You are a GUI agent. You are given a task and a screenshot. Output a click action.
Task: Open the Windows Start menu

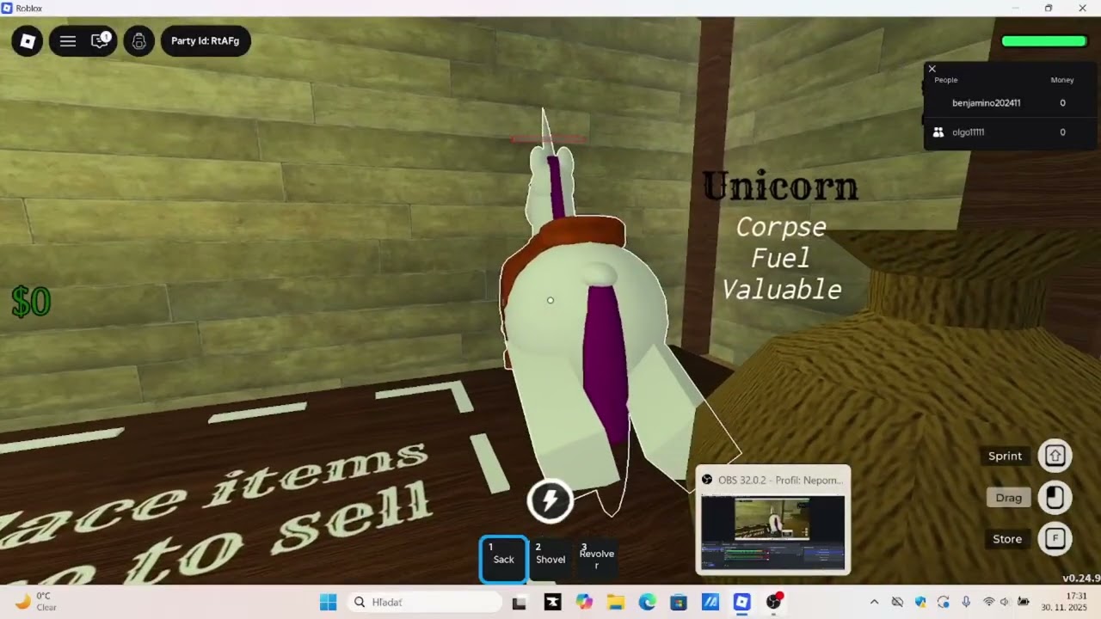coord(328,602)
